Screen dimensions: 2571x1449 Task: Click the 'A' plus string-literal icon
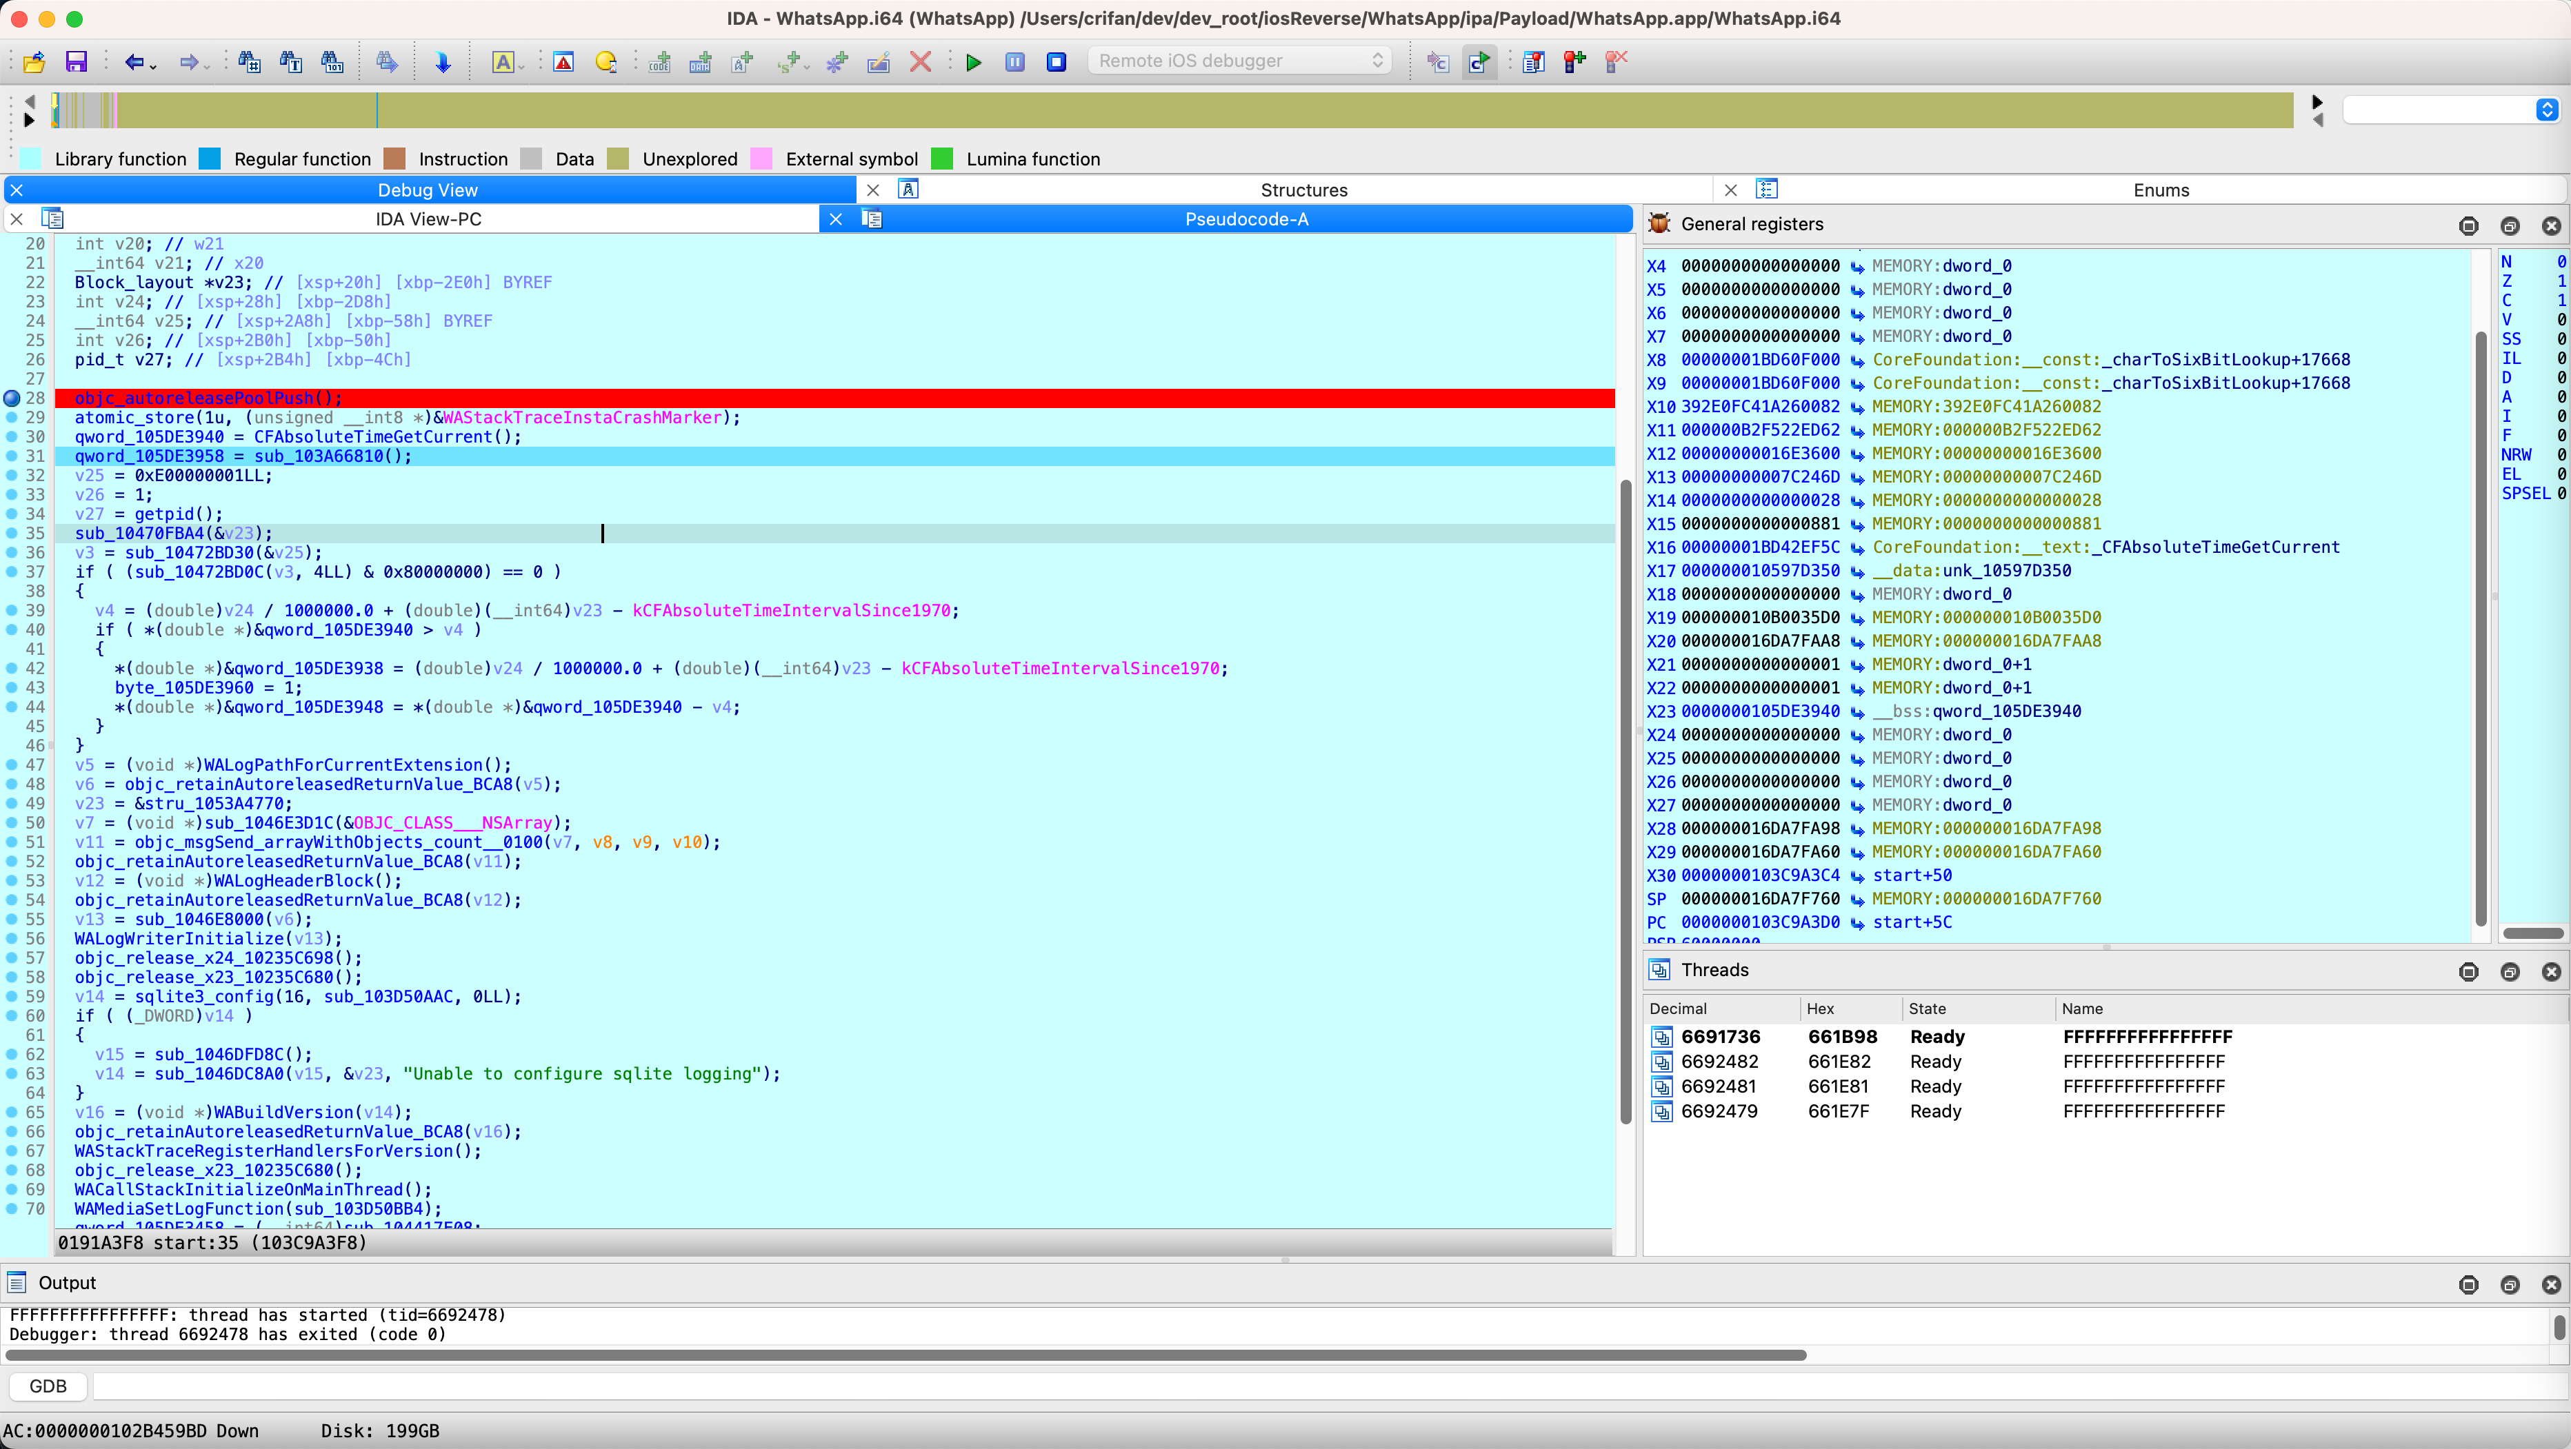[743, 62]
